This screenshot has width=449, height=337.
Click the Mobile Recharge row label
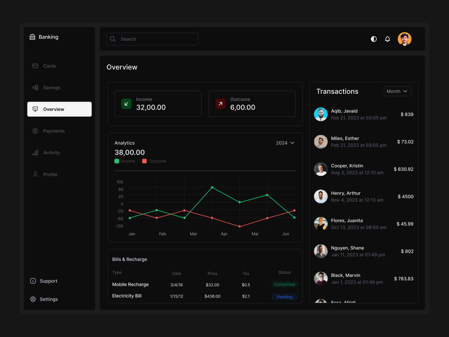coord(130,284)
